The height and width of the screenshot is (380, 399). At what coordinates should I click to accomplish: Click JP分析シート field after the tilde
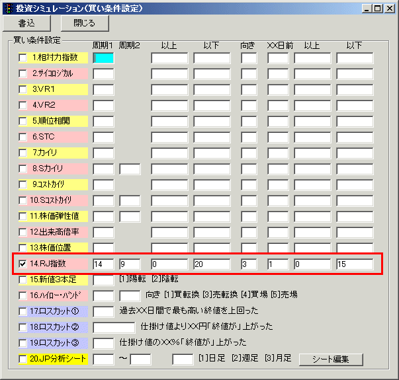click(x=140, y=360)
